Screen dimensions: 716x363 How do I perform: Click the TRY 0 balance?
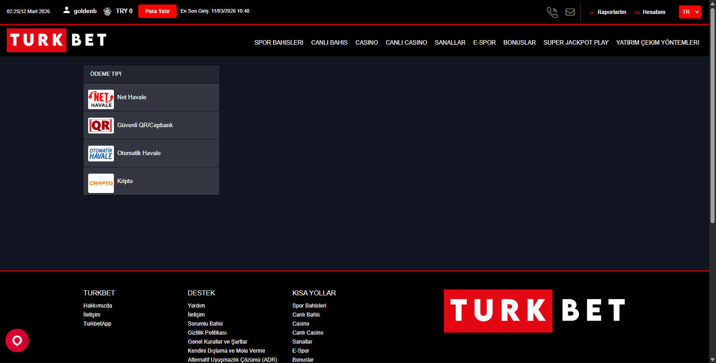tap(124, 11)
